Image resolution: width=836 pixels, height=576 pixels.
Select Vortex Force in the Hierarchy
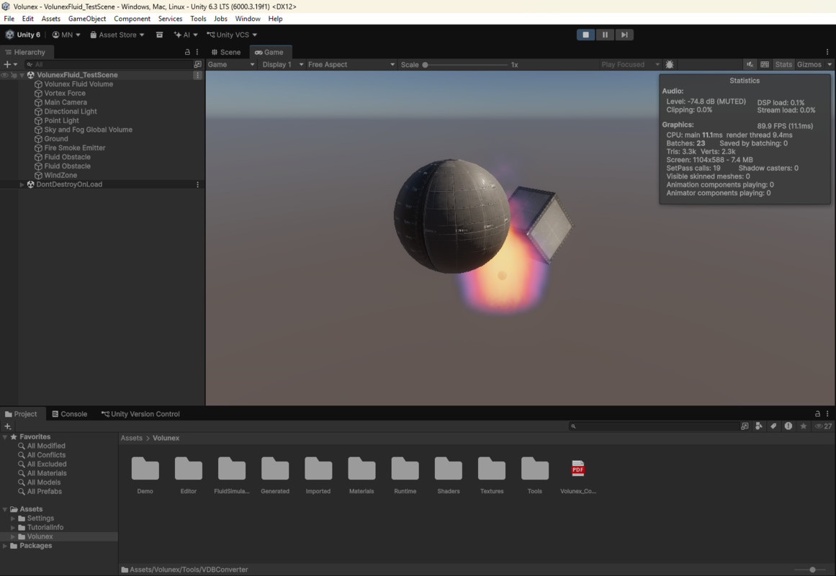[65, 94]
